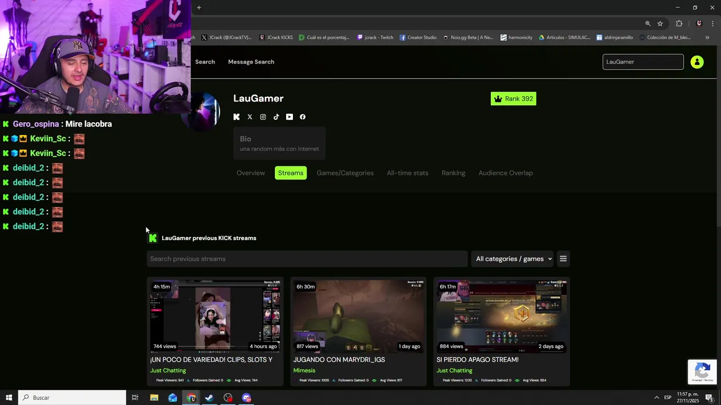
Task: Click the ESP language indicator
Action: [667, 398]
